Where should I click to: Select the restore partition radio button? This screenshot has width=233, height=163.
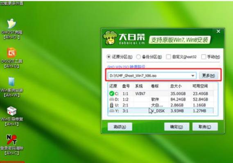[109, 57]
